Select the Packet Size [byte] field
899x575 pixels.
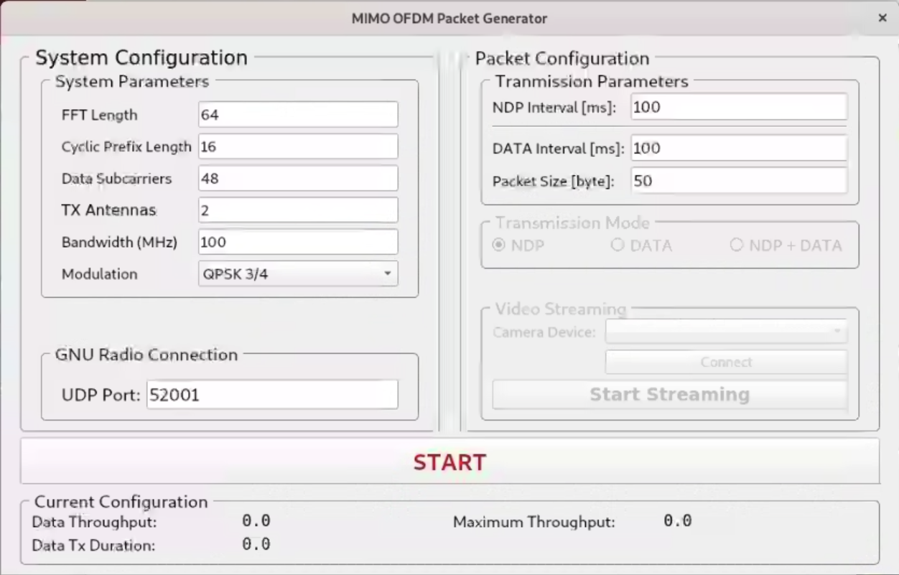(739, 181)
